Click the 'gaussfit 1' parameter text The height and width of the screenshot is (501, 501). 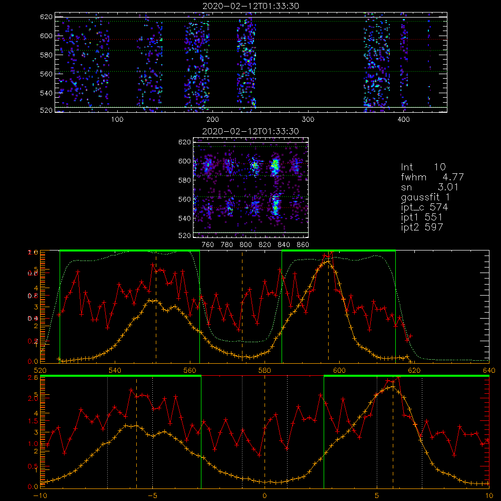tap(425, 197)
